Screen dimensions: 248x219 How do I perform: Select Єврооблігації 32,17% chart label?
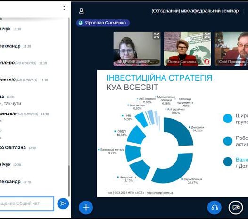[192, 181]
